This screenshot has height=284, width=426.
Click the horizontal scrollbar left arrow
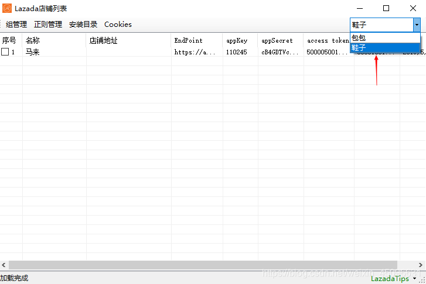(x=4, y=265)
